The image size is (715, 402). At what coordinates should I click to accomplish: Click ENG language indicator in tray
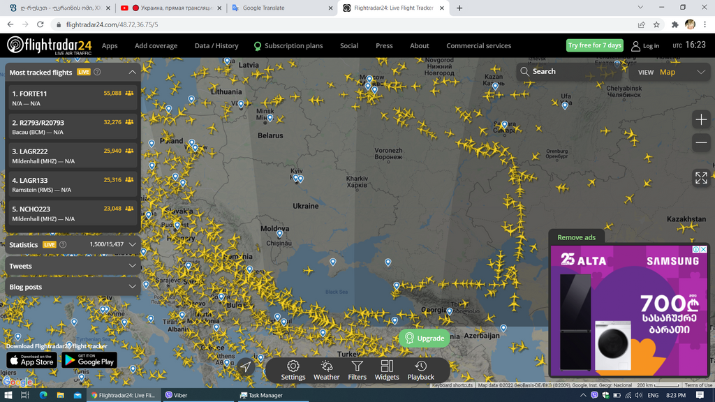pyautogui.click(x=653, y=395)
